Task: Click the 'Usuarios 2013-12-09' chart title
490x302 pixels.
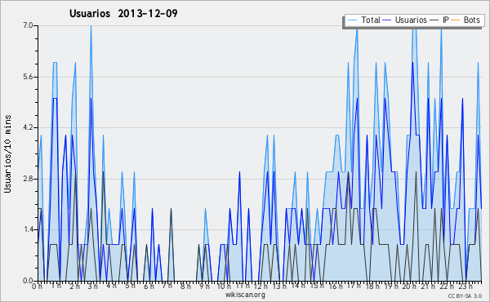Action: pos(123,14)
